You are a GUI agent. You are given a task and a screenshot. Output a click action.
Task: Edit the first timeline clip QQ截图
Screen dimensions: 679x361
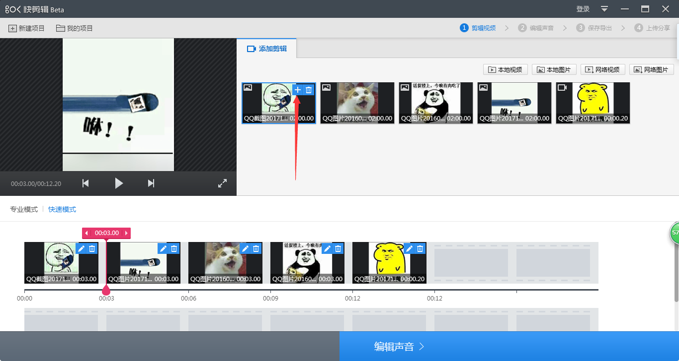pyautogui.click(x=81, y=248)
